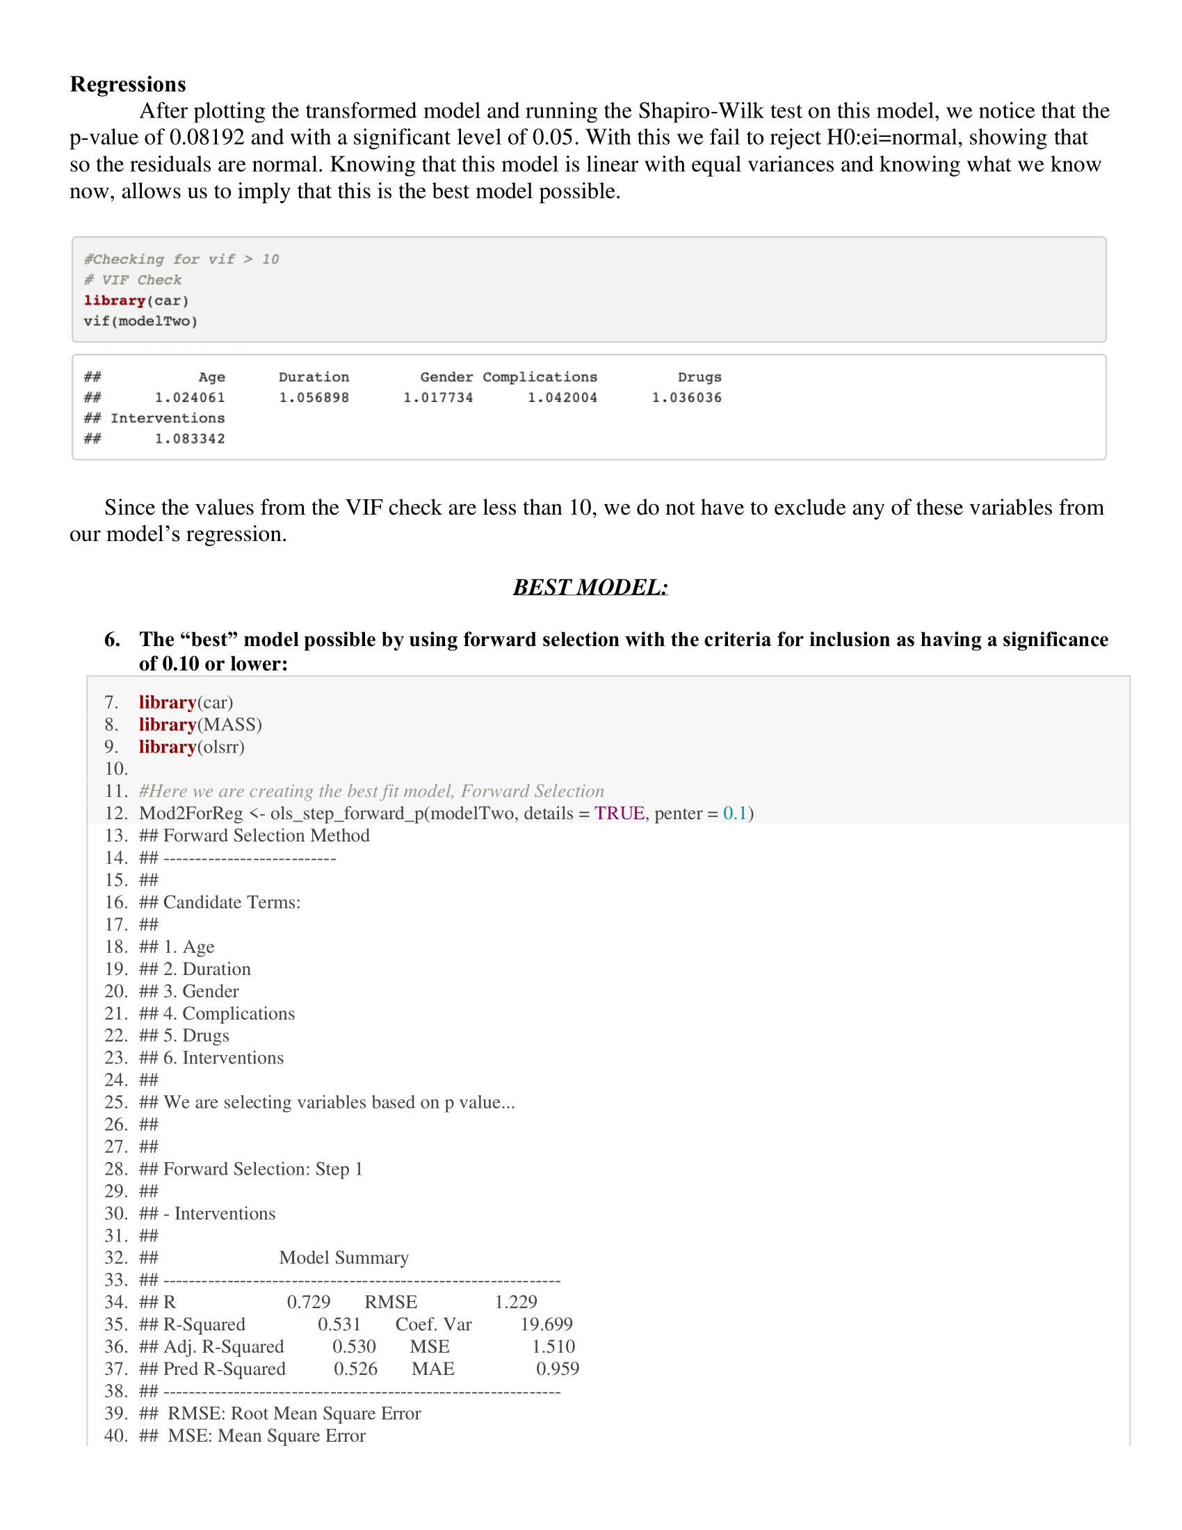This screenshot has height=1530, width=1182.
Task: Click the Duration VIF value 1.056898
Action: click(x=314, y=397)
